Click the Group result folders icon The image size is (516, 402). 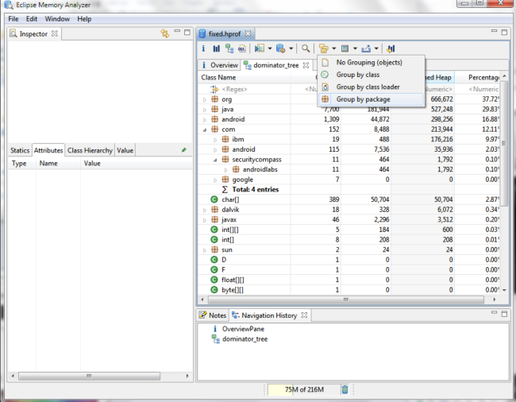(324, 48)
